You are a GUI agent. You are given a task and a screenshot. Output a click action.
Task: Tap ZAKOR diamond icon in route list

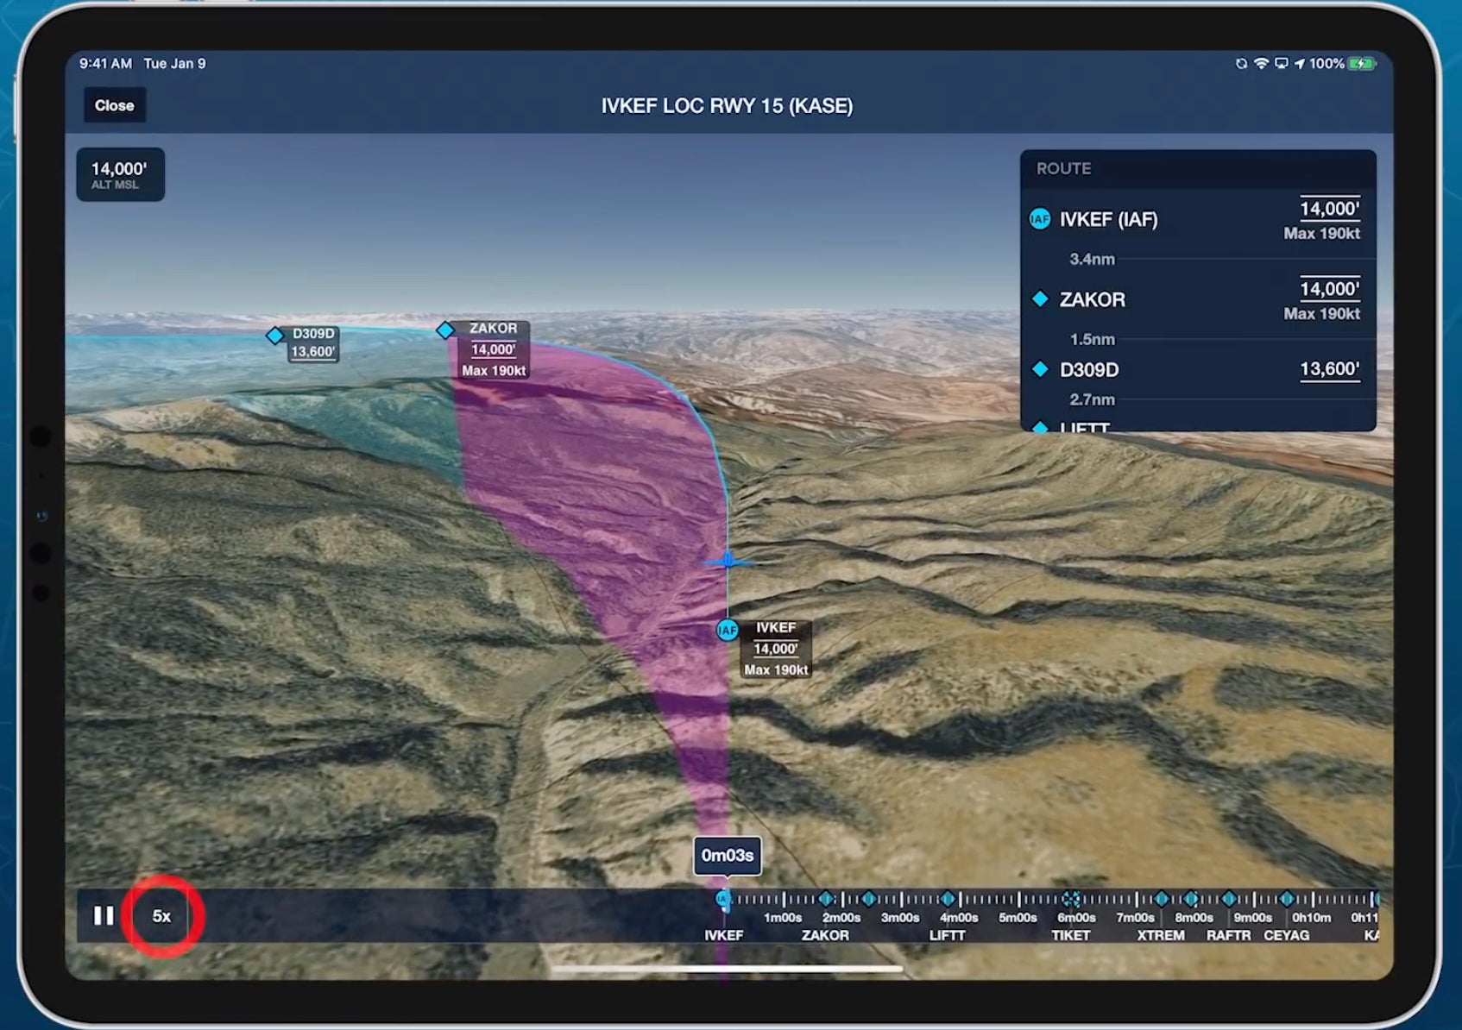[1040, 299]
